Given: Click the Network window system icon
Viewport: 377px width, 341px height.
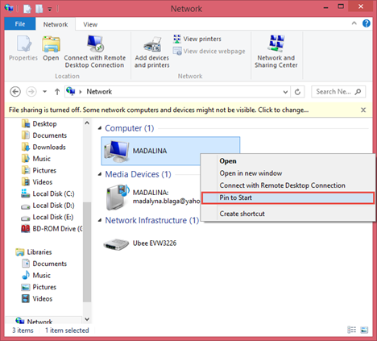Looking at the screenshot, I should click(9, 8).
